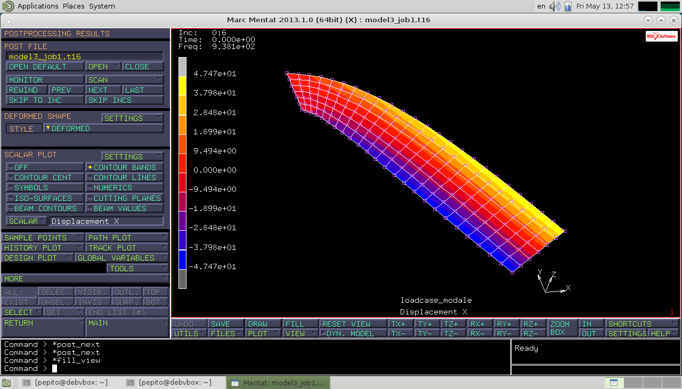
Task: Click the NEXT increment button
Action: coord(103,90)
